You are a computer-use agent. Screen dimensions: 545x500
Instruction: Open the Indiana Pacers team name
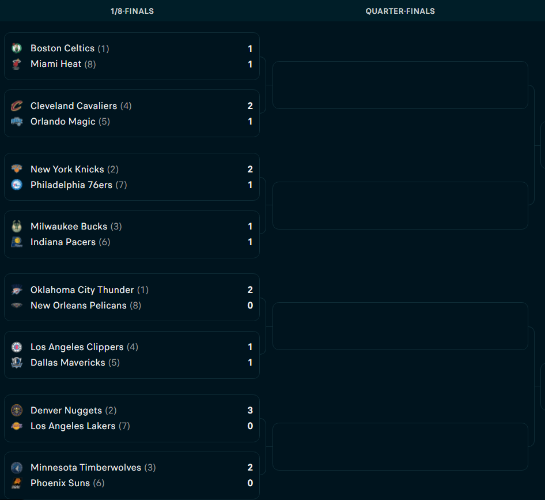click(x=63, y=242)
